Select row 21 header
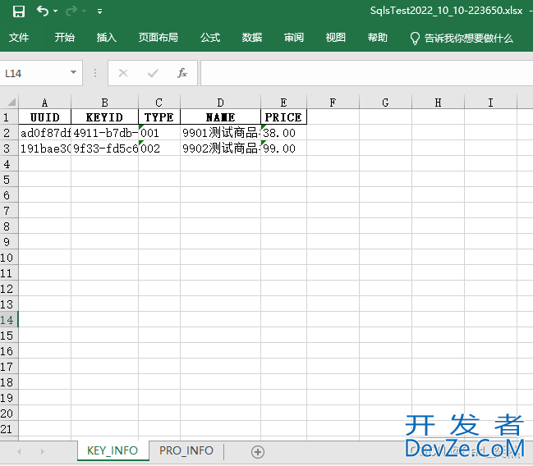Image resolution: width=533 pixels, height=466 pixels. pyautogui.click(x=9, y=429)
